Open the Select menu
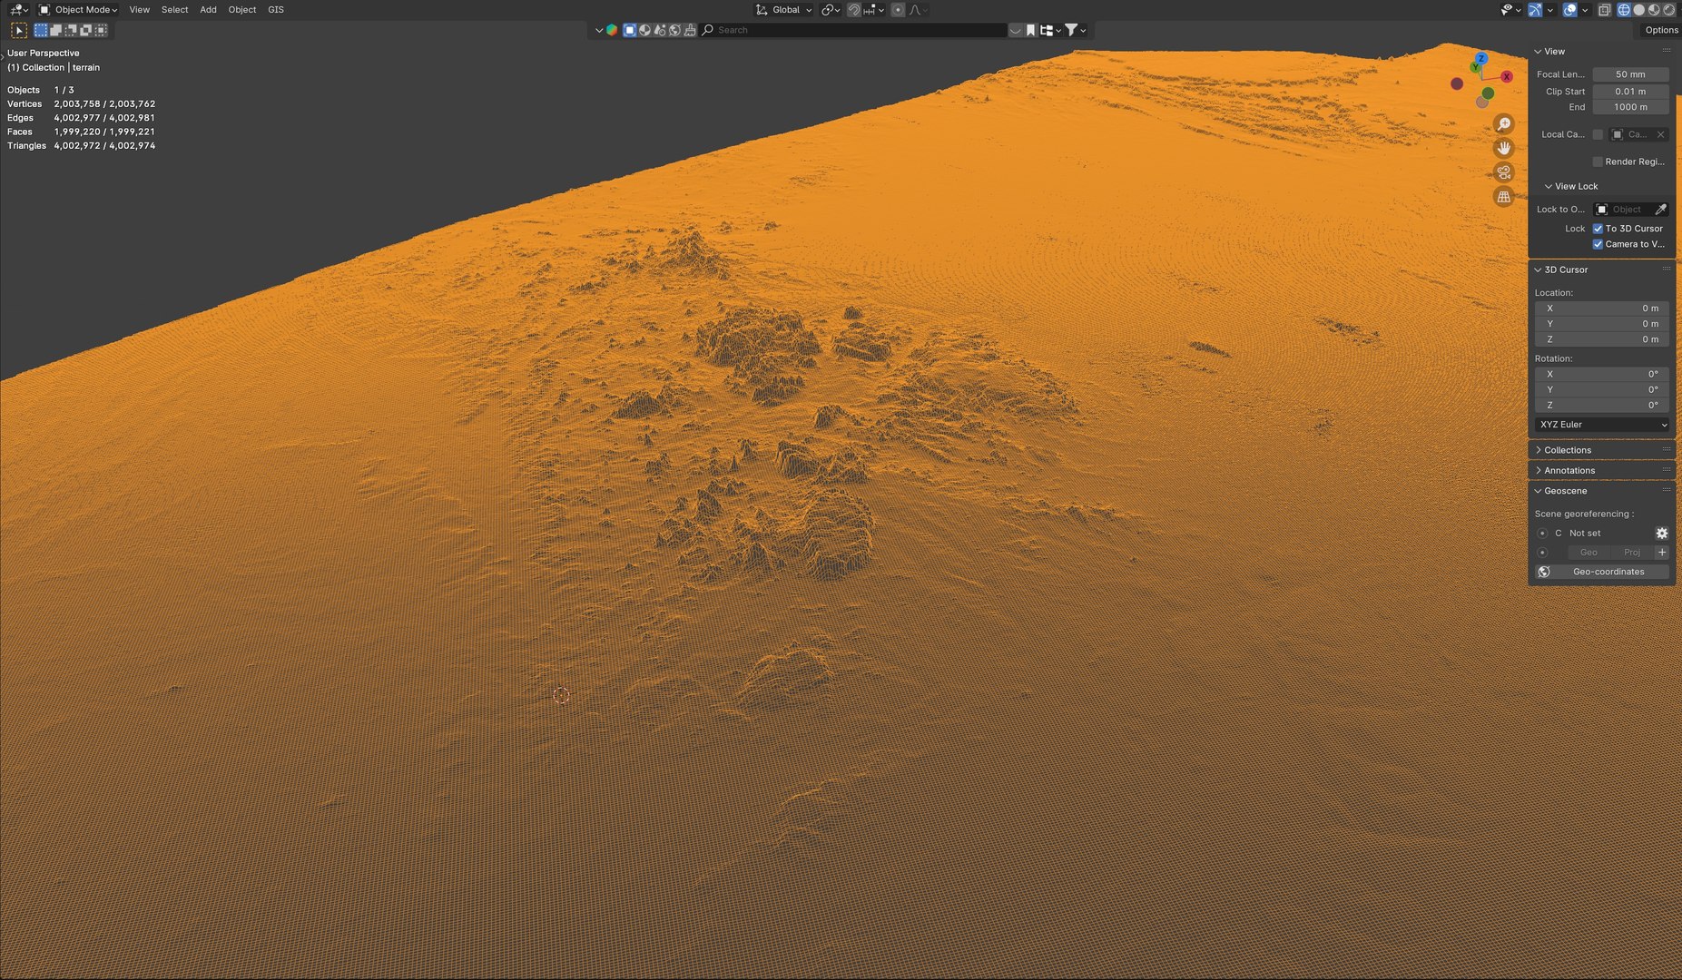Screen dimensions: 1682x980 click(174, 10)
